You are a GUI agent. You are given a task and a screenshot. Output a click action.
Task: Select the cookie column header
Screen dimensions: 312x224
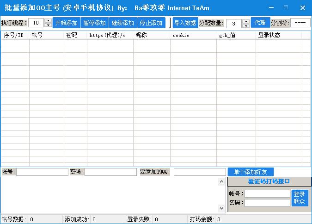(x=193, y=35)
